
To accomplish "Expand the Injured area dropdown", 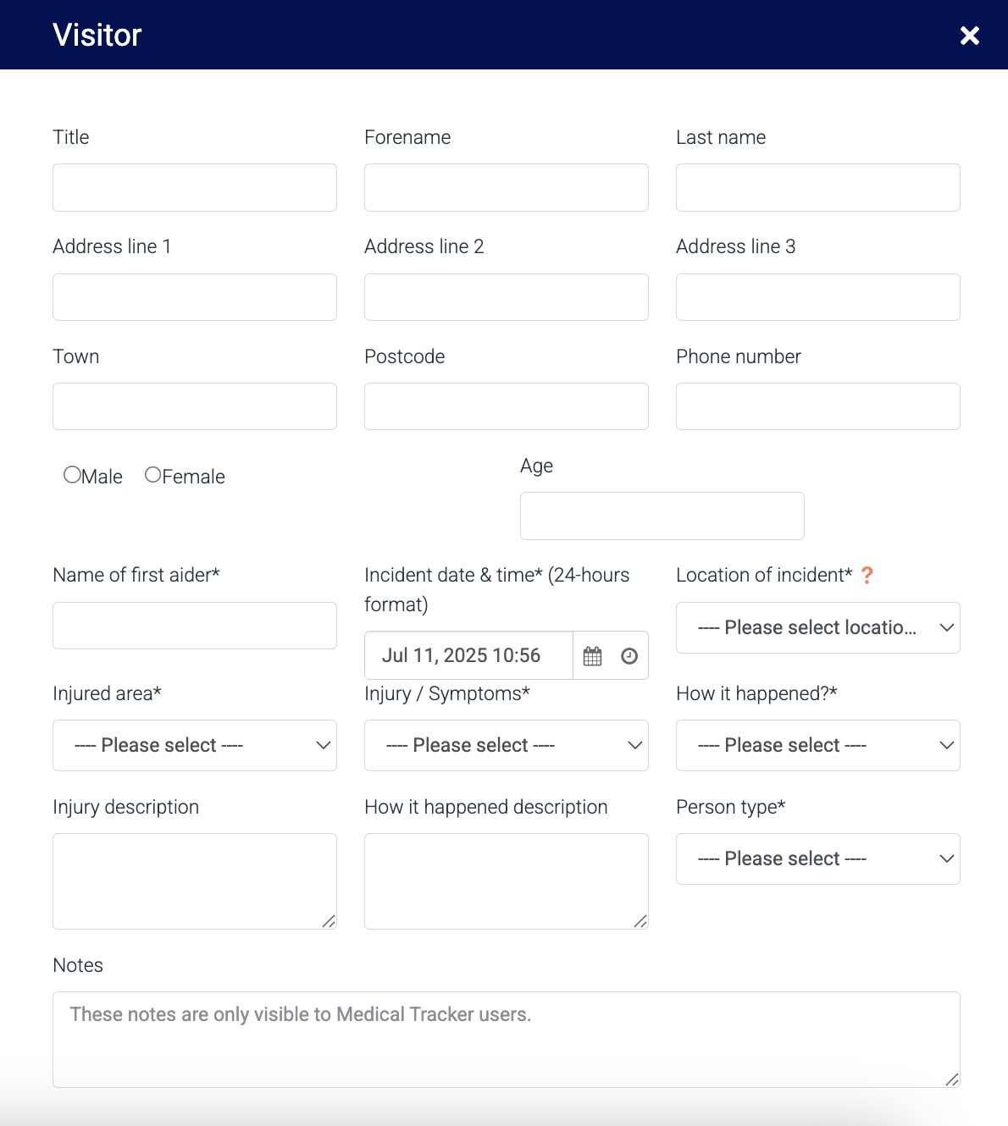I will [194, 745].
